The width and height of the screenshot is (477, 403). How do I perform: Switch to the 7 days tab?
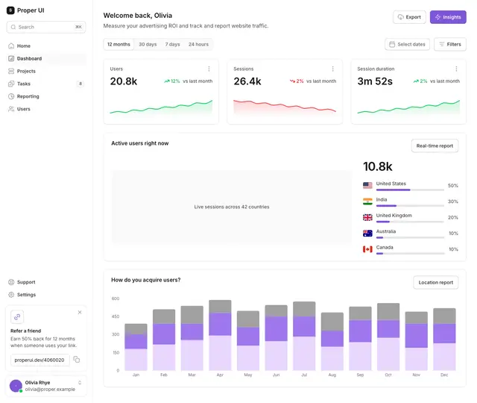172,45
